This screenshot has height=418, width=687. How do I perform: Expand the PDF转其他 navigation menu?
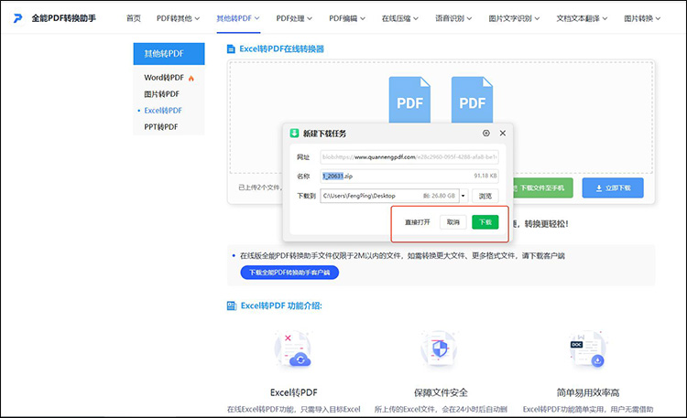[179, 18]
